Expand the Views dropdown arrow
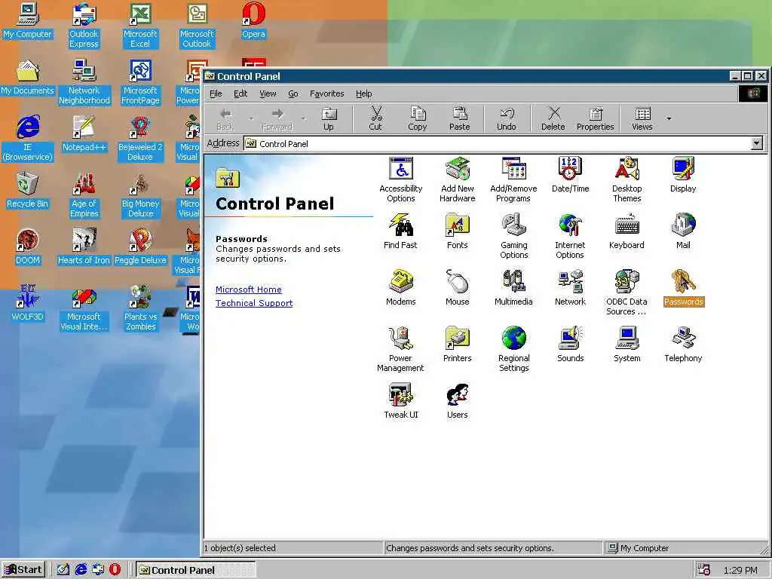The width and height of the screenshot is (772, 579). (x=669, y=118)
